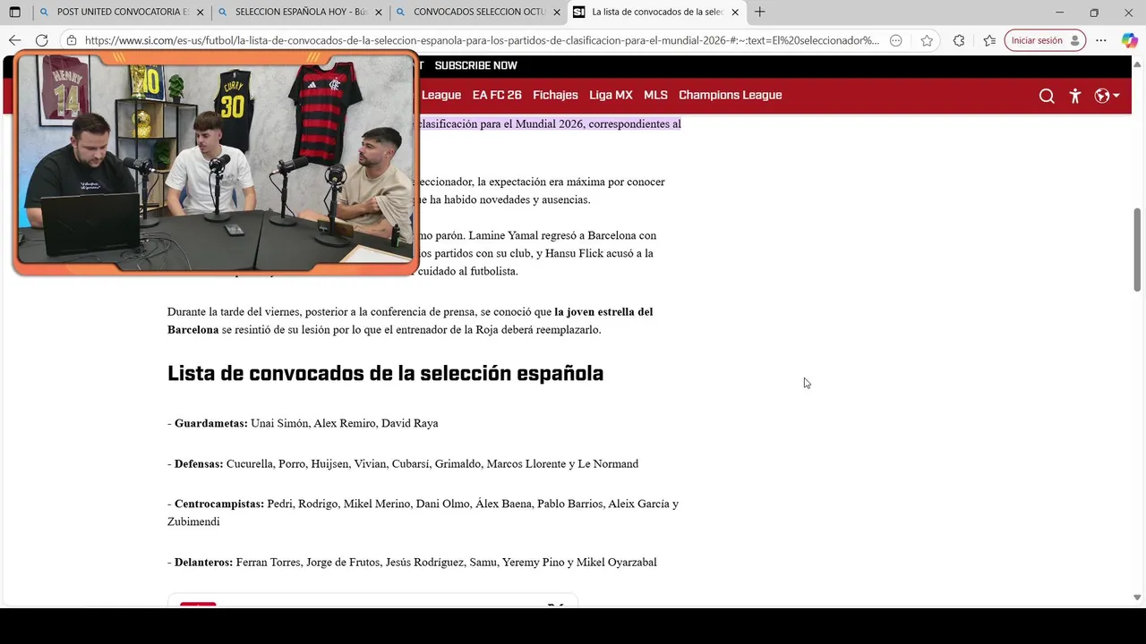This screenshot has height=644, width=1146.
Task: Open the League nav item
Action: pos(441,95)
